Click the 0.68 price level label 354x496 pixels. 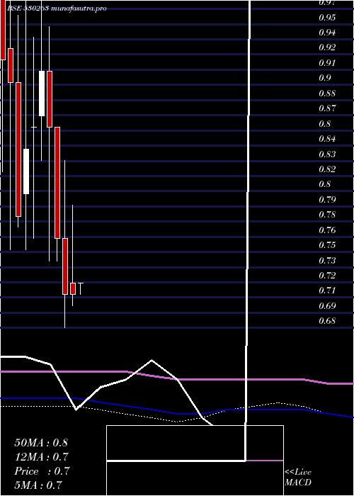pos(327,321)
